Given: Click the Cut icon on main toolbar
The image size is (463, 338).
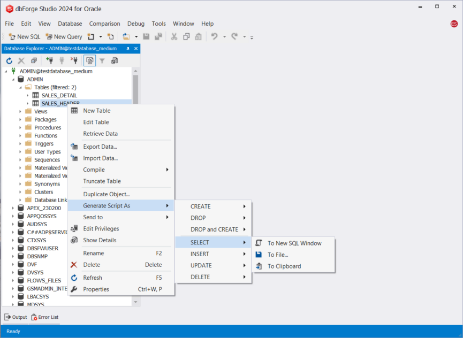Looking at the screenshot, I should tap(174, 36).
